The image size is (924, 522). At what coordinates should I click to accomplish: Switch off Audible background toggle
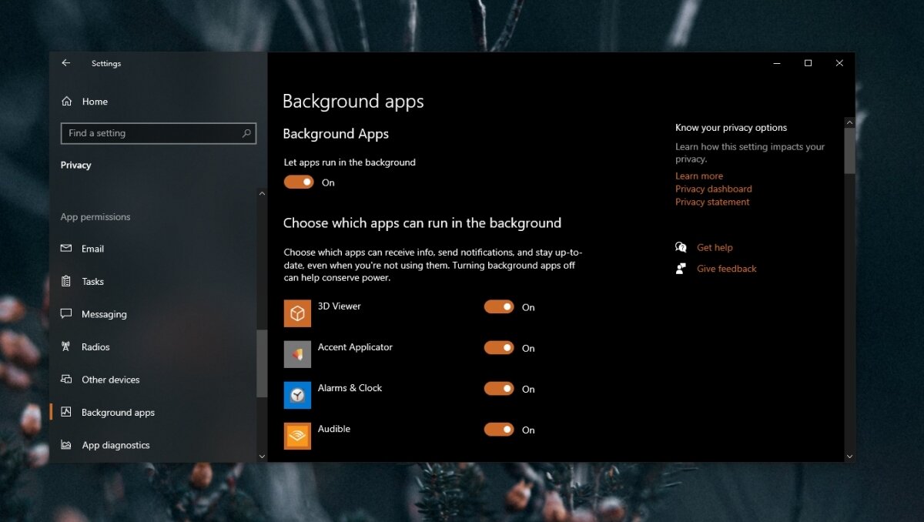(499, 430)
